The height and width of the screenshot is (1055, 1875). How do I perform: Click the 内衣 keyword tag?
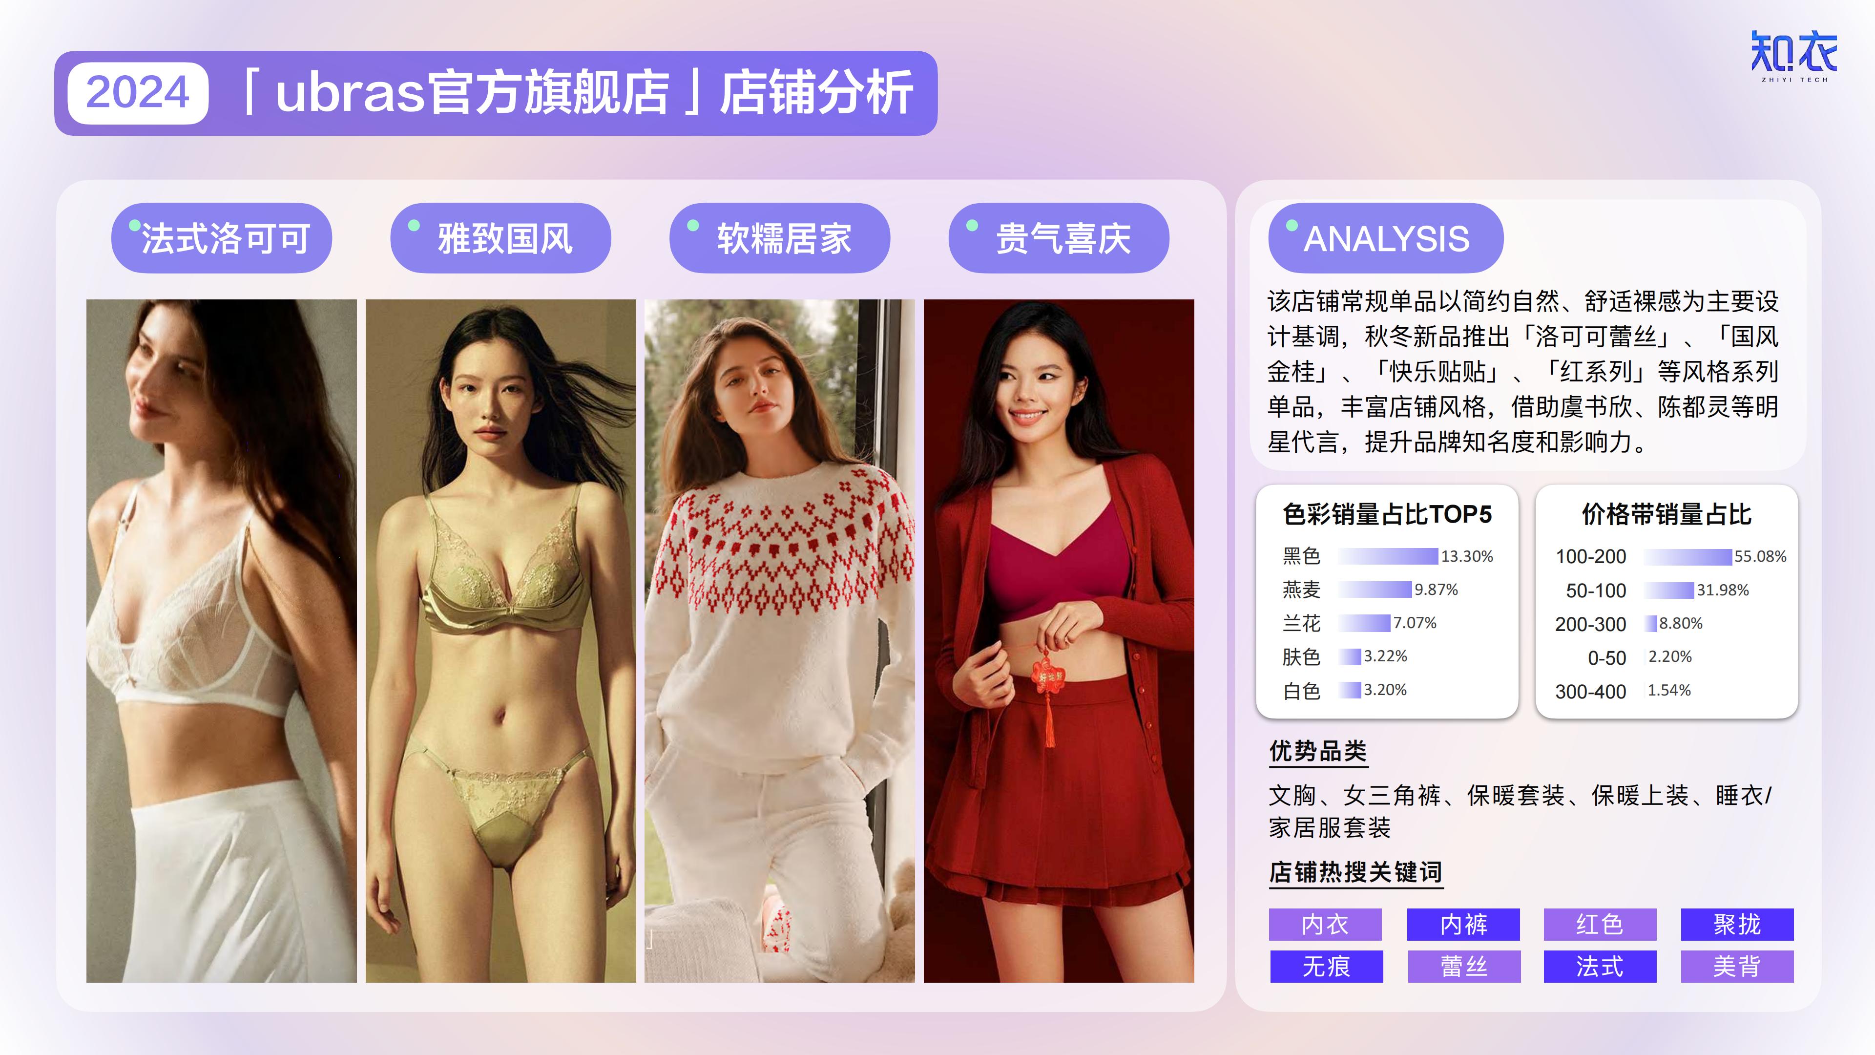click(x=1326, y=925)
